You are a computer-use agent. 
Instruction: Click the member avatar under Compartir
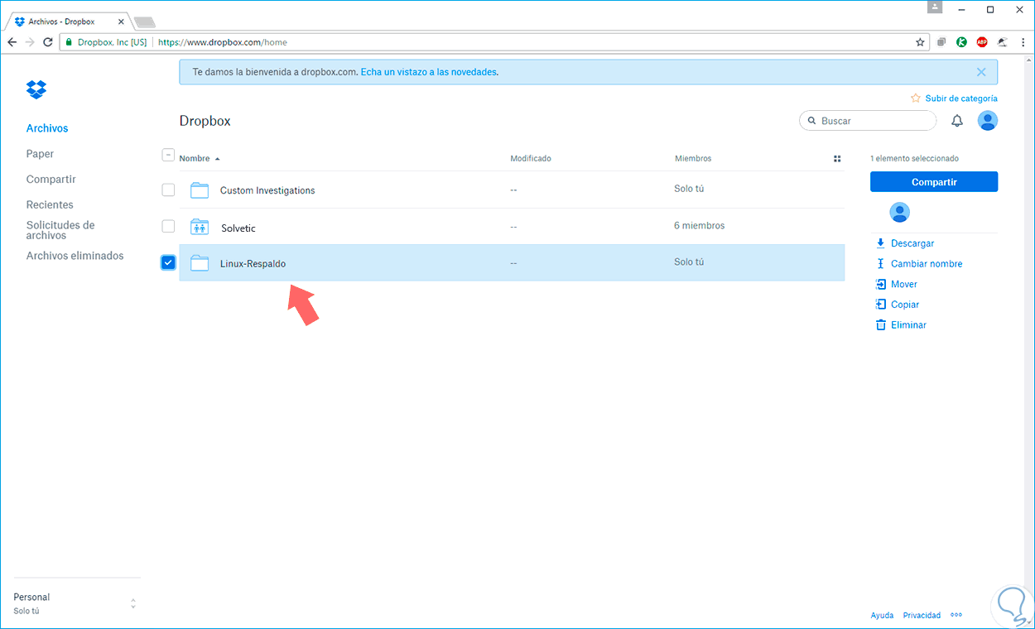(x=899, y=213)
